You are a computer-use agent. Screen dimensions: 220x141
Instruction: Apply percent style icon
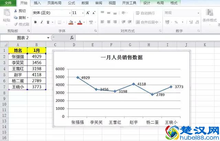pyautogui.click(x=176, y=22)
